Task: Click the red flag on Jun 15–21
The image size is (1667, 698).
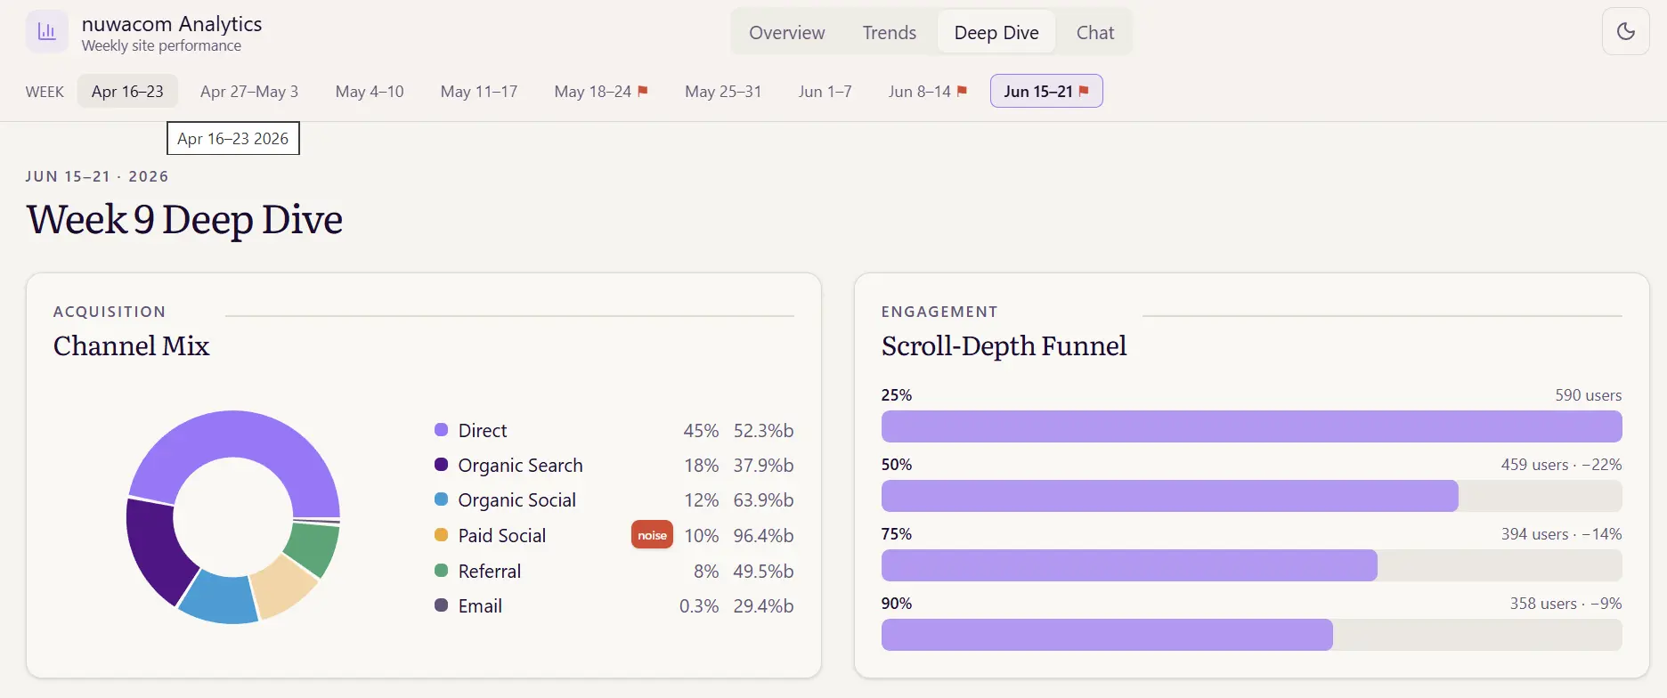Action: tap(1084, 91)
